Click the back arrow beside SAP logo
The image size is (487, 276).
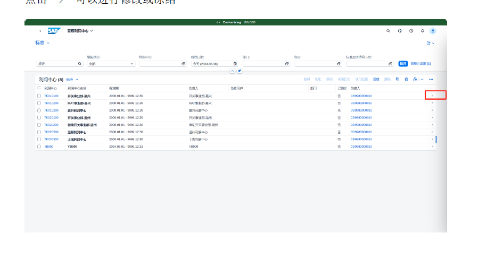point(40,31)
